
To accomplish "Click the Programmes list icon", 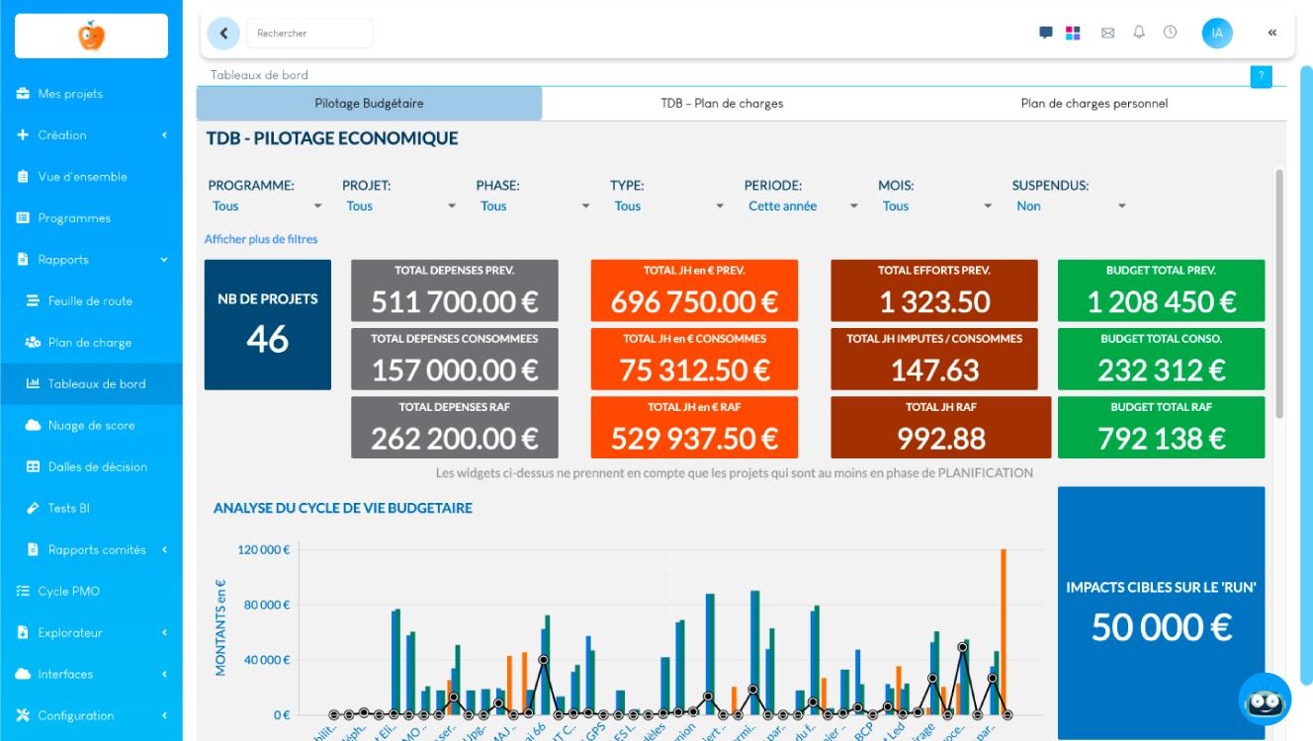I will click(24, 218).
